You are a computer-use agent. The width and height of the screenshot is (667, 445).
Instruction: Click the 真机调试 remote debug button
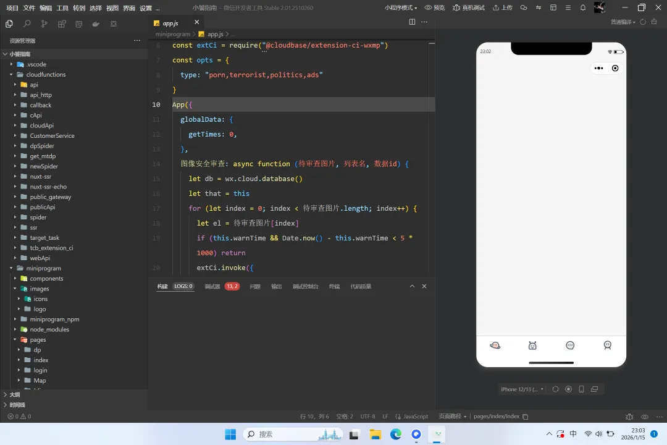[x=469, y=7]
